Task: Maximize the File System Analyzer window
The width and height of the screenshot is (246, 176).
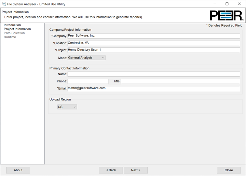Action: click(x=227, y=4)
